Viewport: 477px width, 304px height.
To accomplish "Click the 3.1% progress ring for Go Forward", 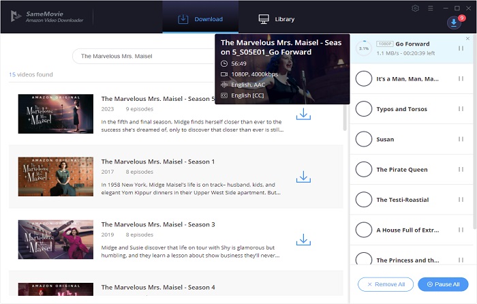I will click(364, 49).
